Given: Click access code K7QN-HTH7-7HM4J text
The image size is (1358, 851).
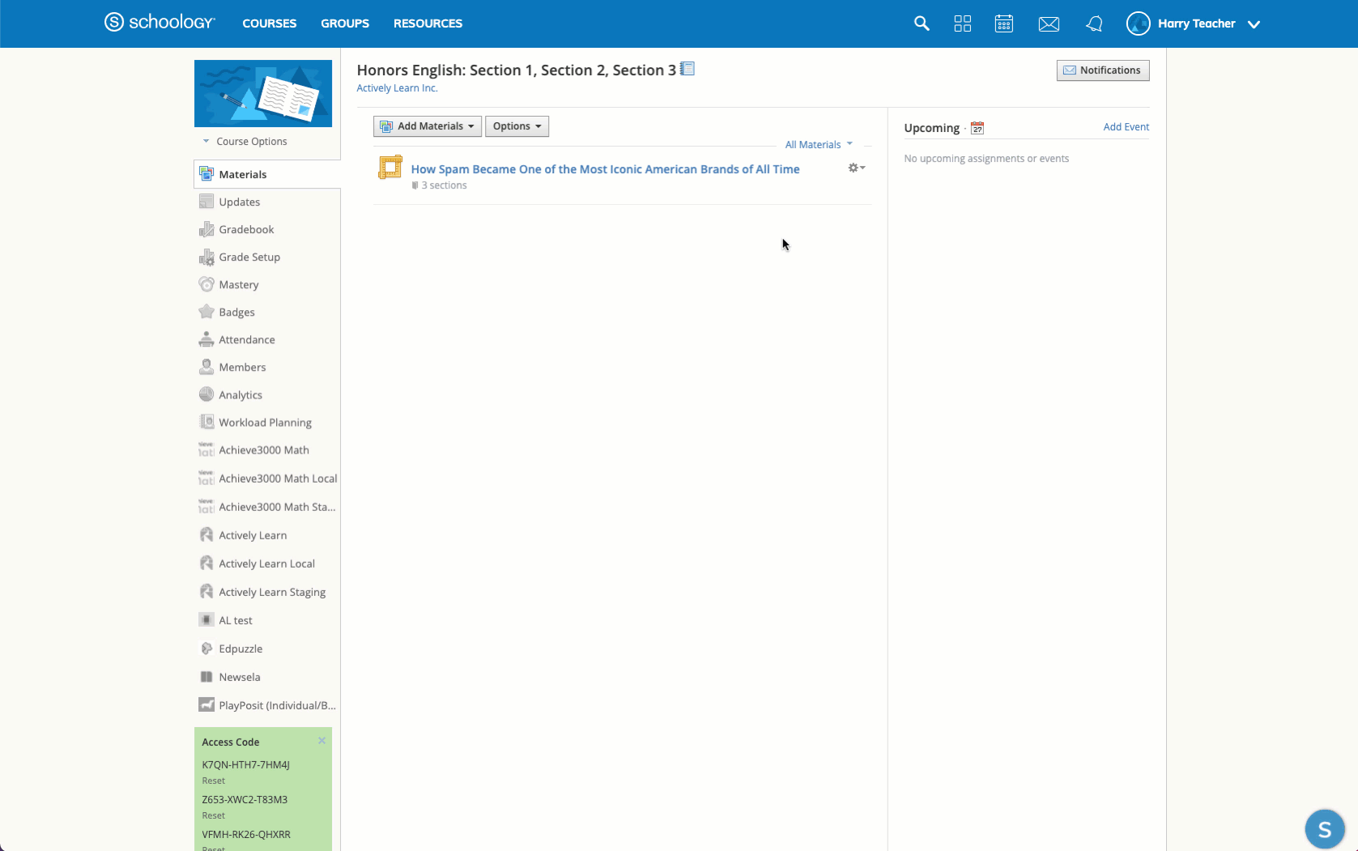Looking at the screenshot, I should coord(245,764).
